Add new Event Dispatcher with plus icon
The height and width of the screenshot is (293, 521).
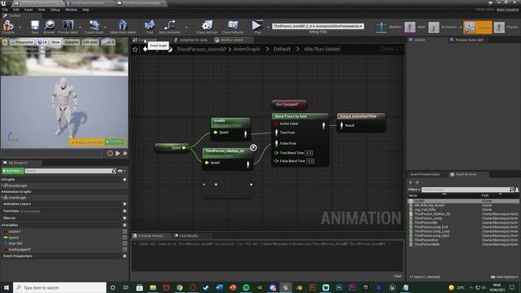tap(125, 256)
